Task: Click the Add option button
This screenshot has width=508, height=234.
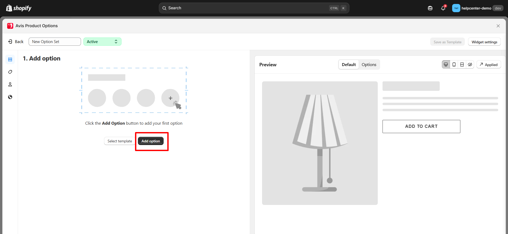Action: click(x=151, y=141)
